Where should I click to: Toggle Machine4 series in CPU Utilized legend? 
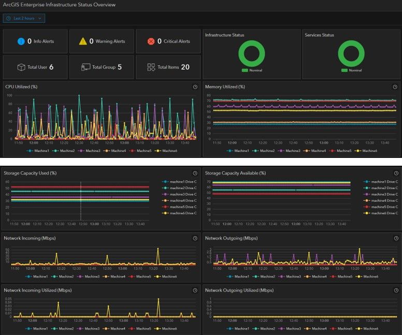tap(114, 151)
